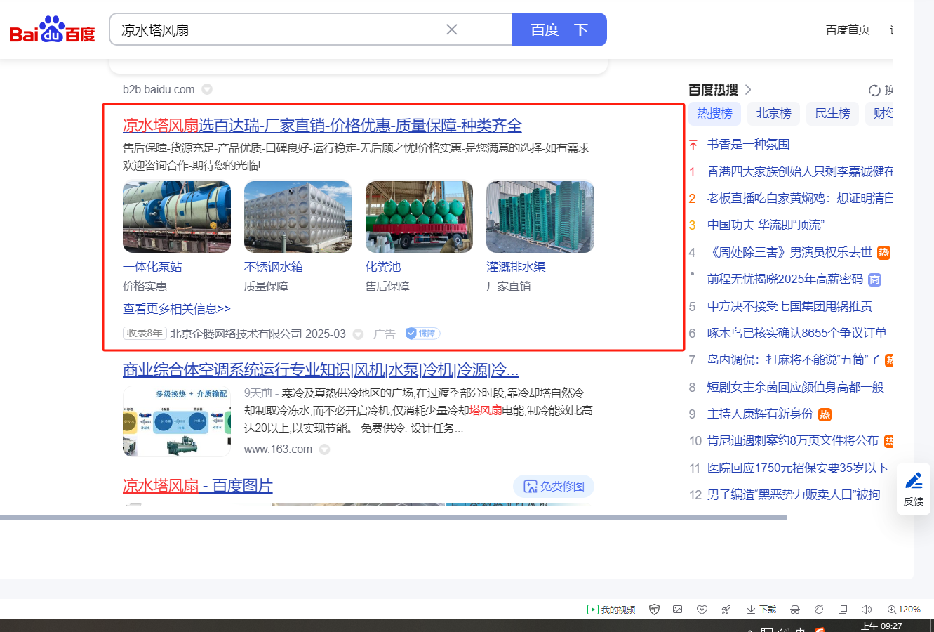Click inside the search field containing 凉水塔风扇
This screenshot has width=934, height=632.
(x=281, y=30)
